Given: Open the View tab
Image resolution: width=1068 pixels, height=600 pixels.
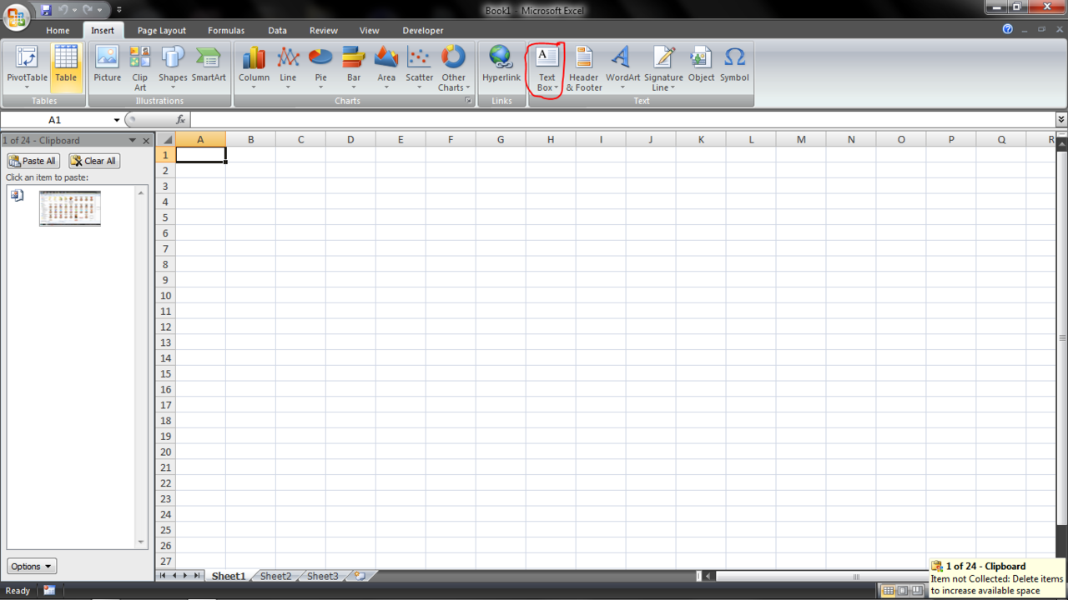Looking at the screenshot, I should tap(369, 31).
